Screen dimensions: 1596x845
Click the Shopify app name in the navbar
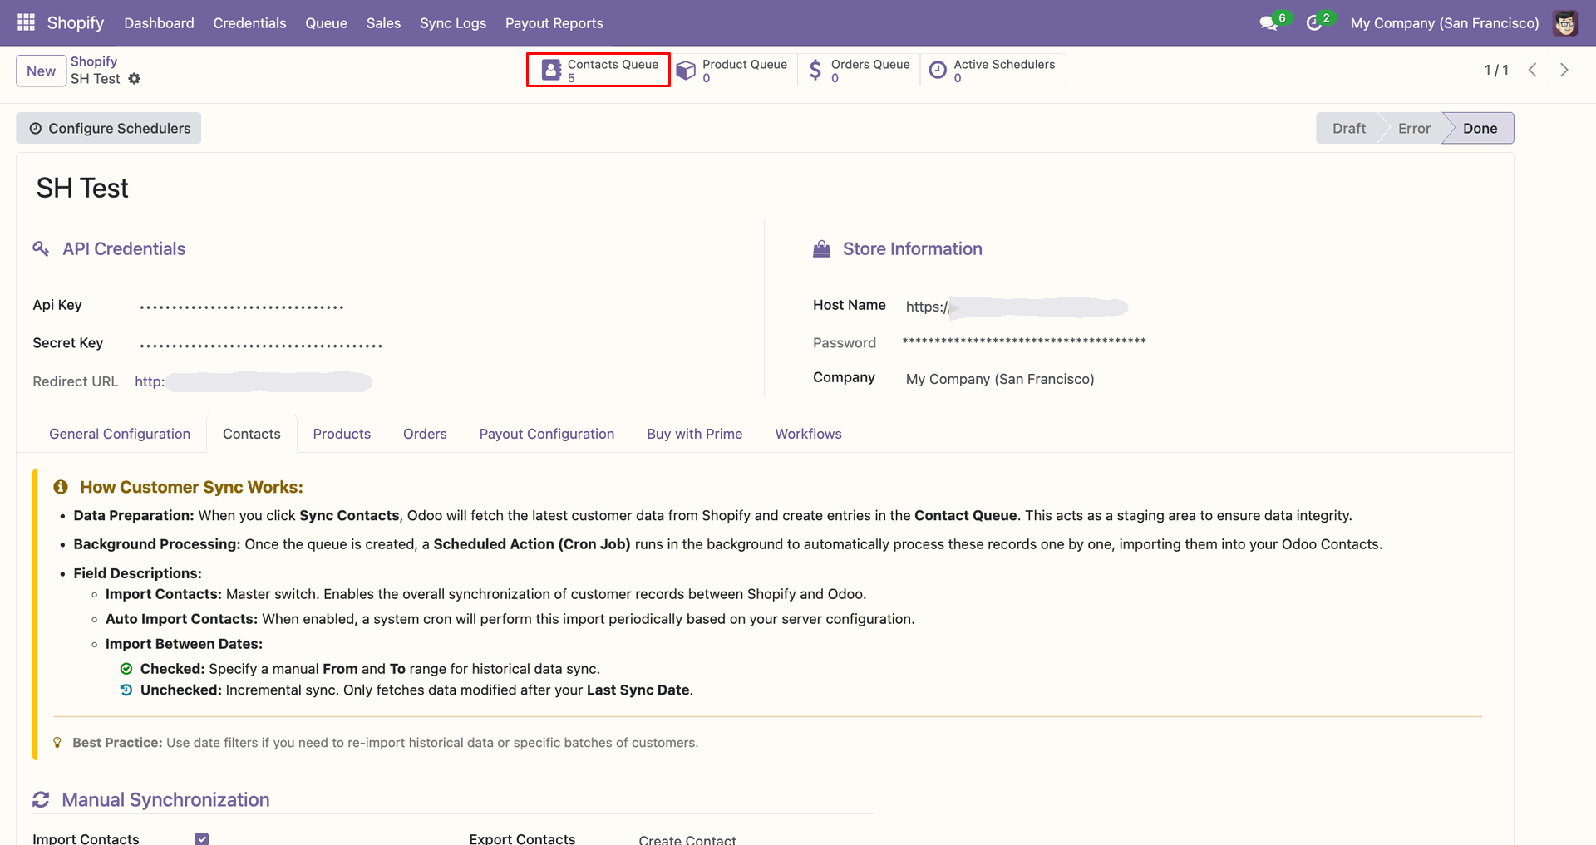coord(76,22)
